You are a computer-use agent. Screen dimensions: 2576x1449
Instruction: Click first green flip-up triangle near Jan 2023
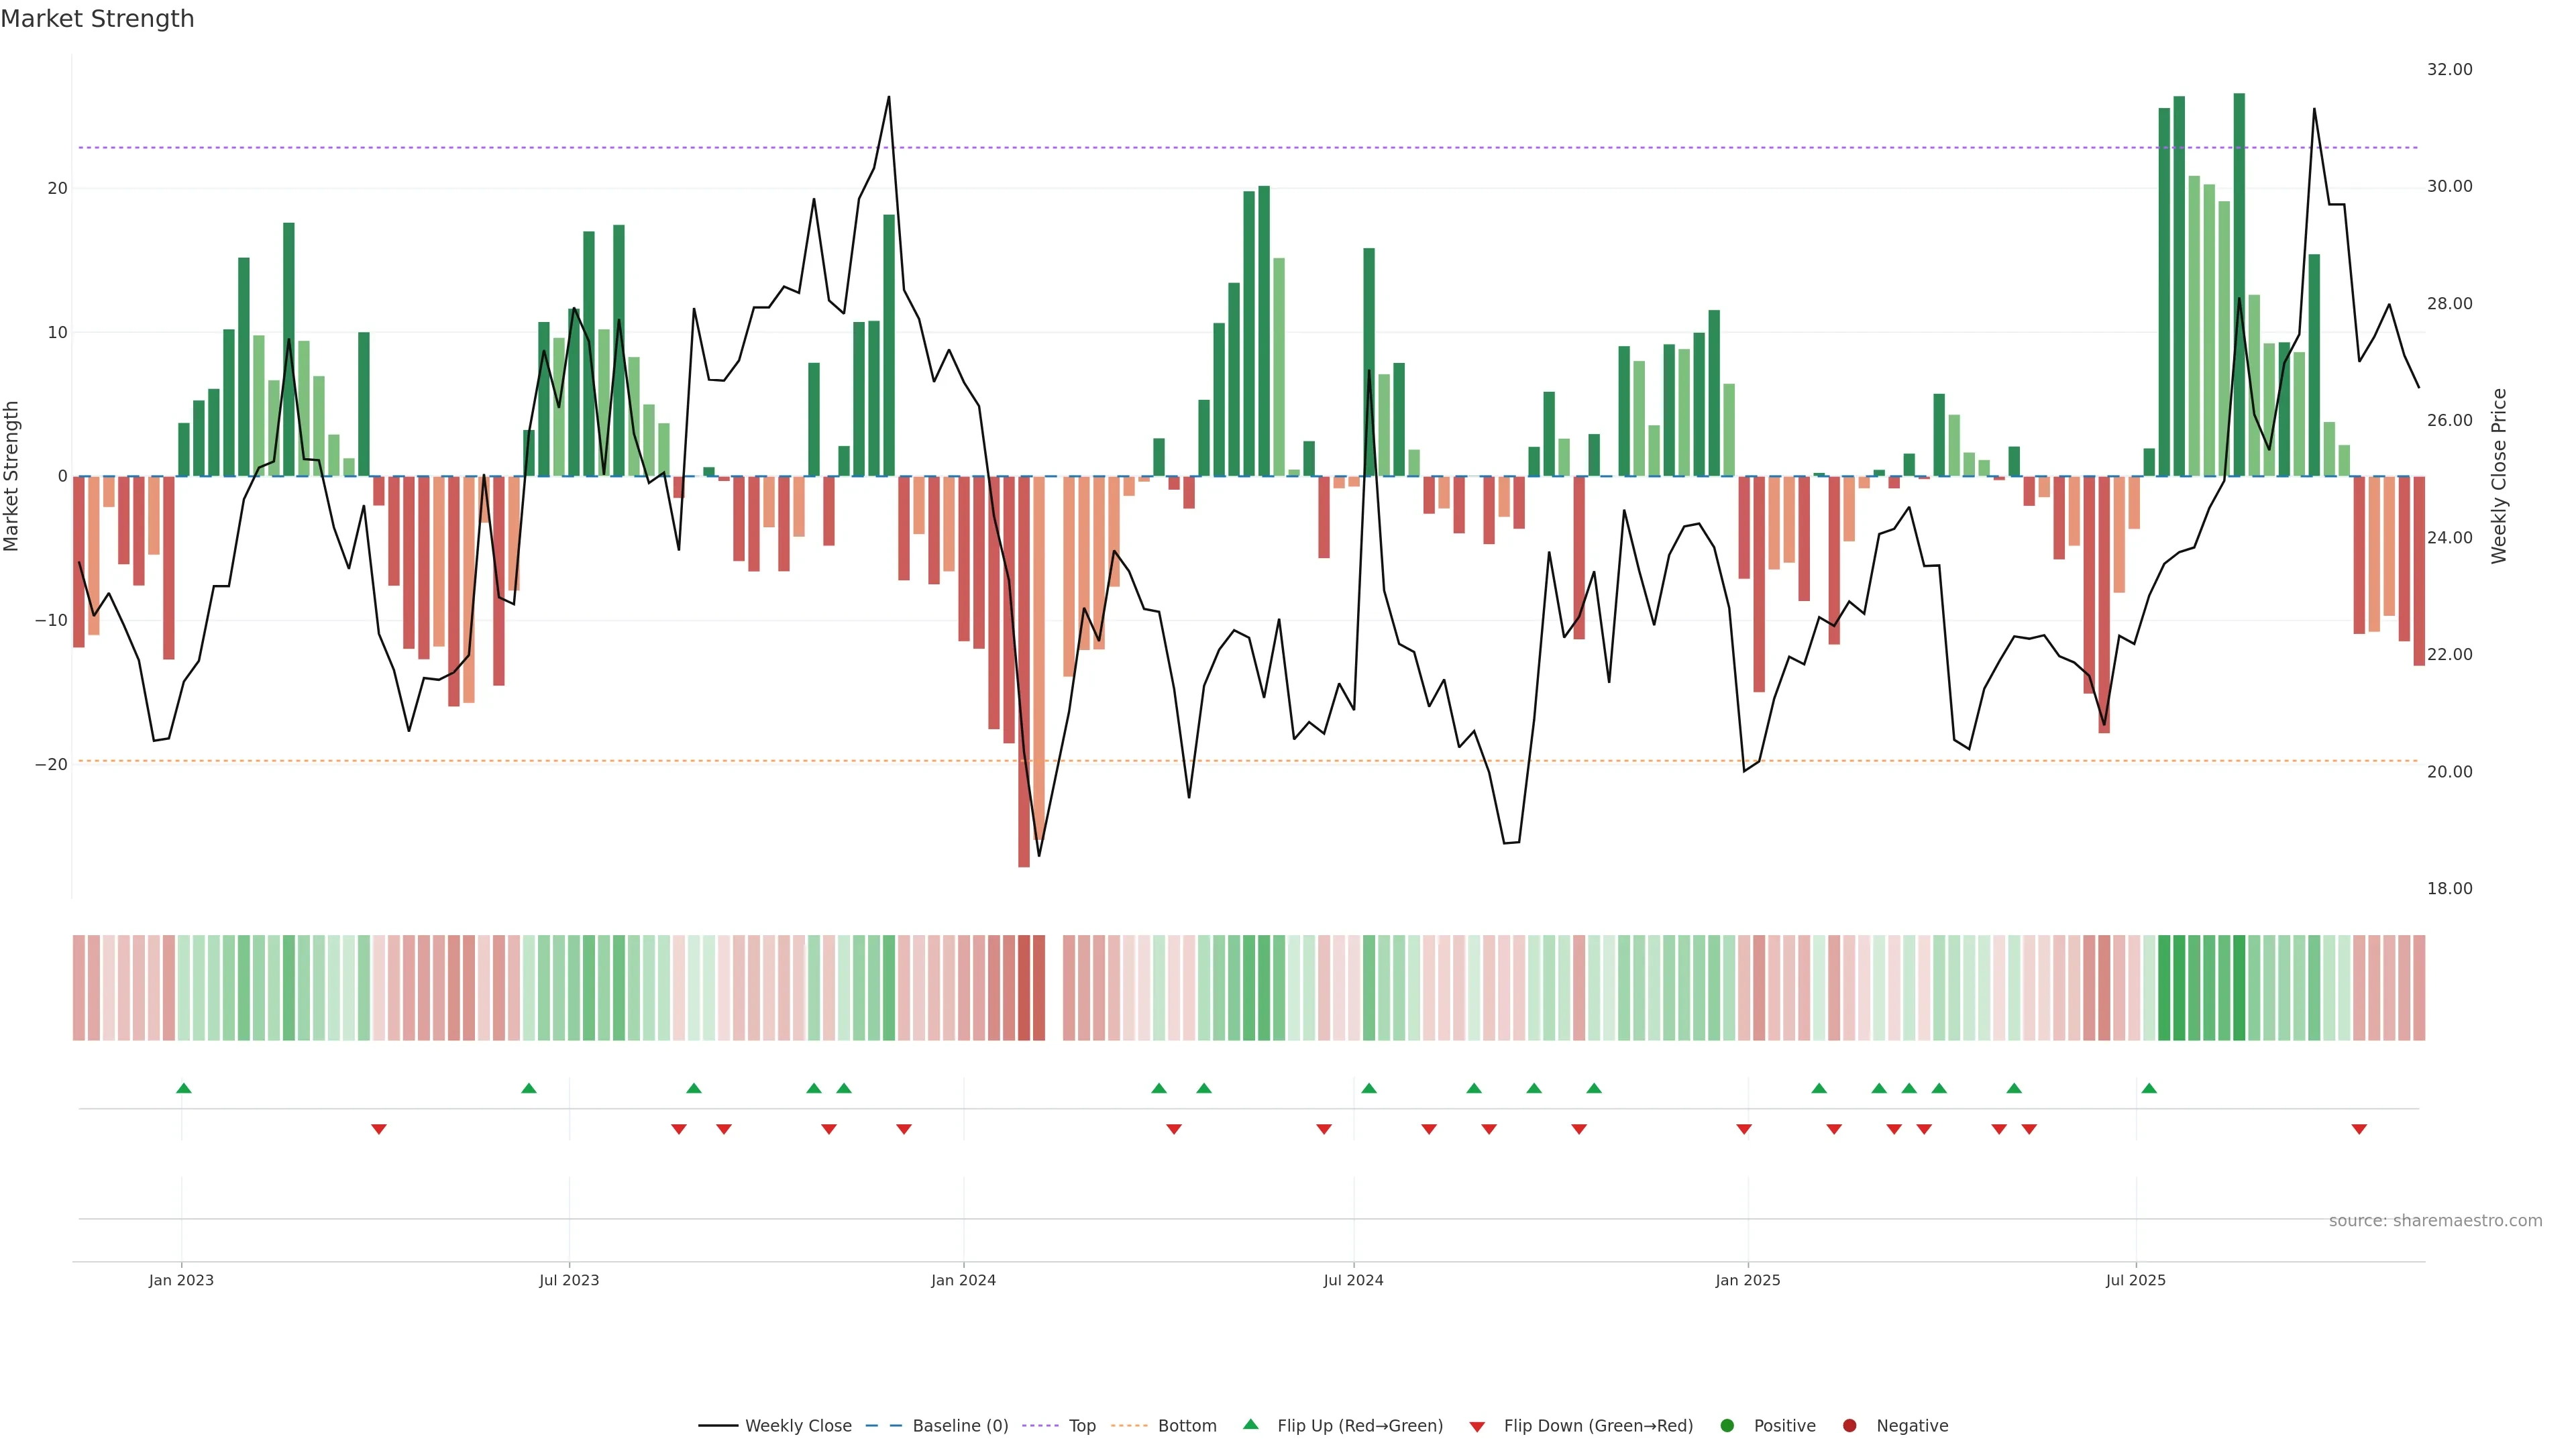pyautogui.click(x=184, y=1088)
